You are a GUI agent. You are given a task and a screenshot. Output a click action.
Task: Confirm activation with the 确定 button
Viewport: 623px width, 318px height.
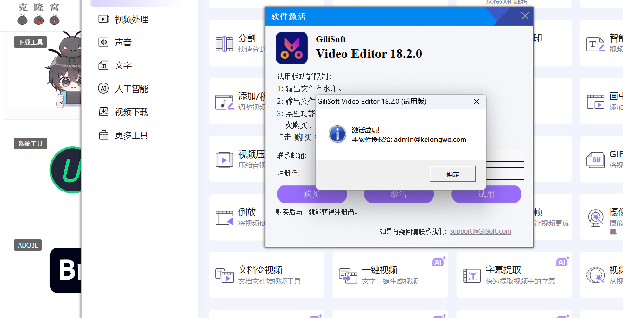[453, 174]
